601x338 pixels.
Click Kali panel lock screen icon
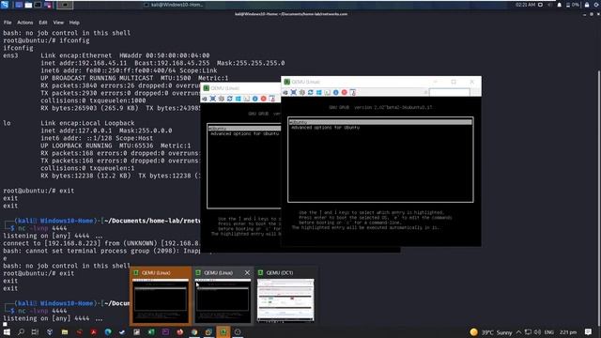[x=587, y=5]
